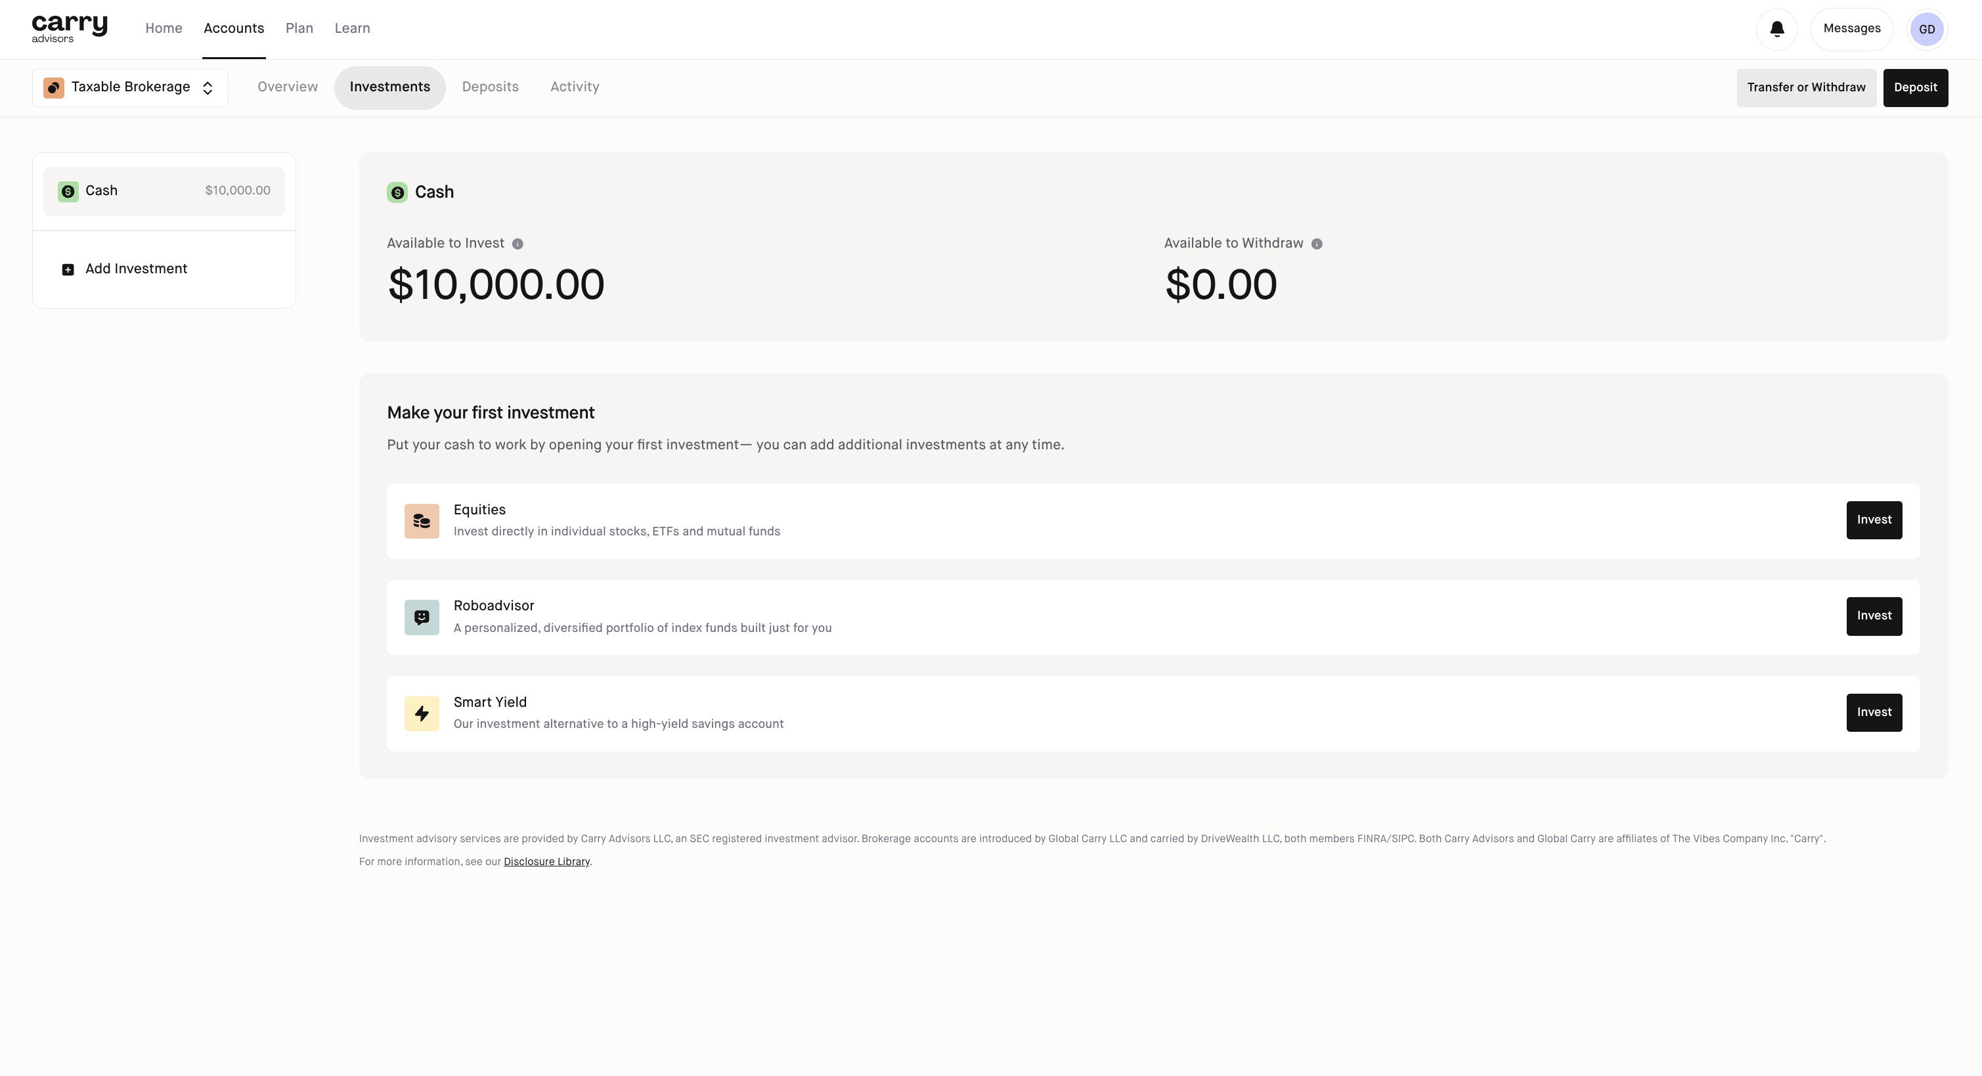Click the Carry advisors logo
This screenshot has width=1982, height=1076.
69,28
